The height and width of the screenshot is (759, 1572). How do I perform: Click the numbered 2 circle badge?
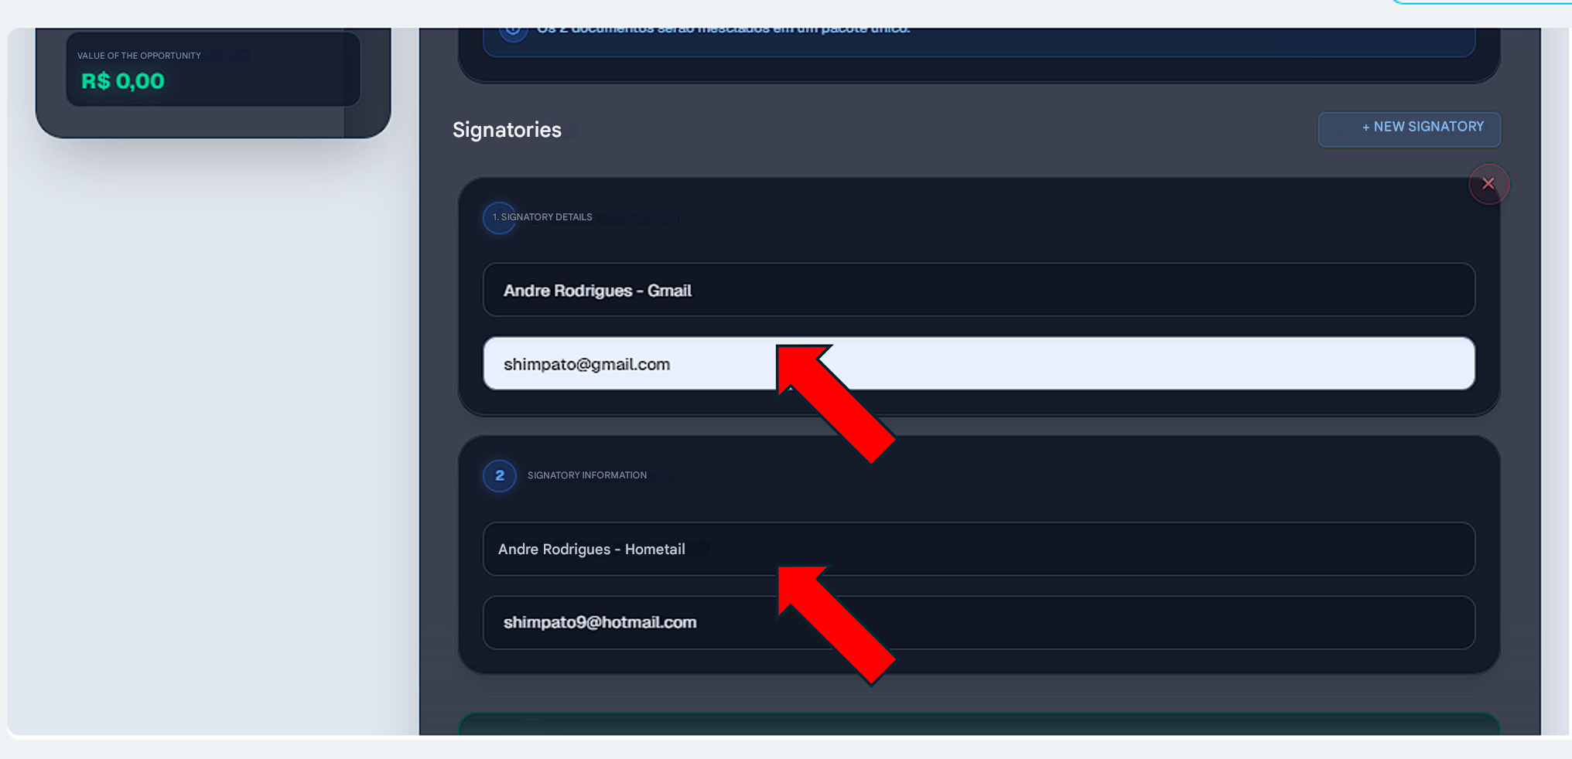pos(500,476)
